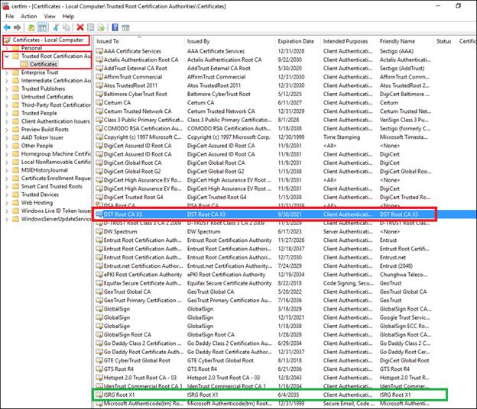
Task: Select Client Authentication Issuers in the tree
Action: click(56, 121)
